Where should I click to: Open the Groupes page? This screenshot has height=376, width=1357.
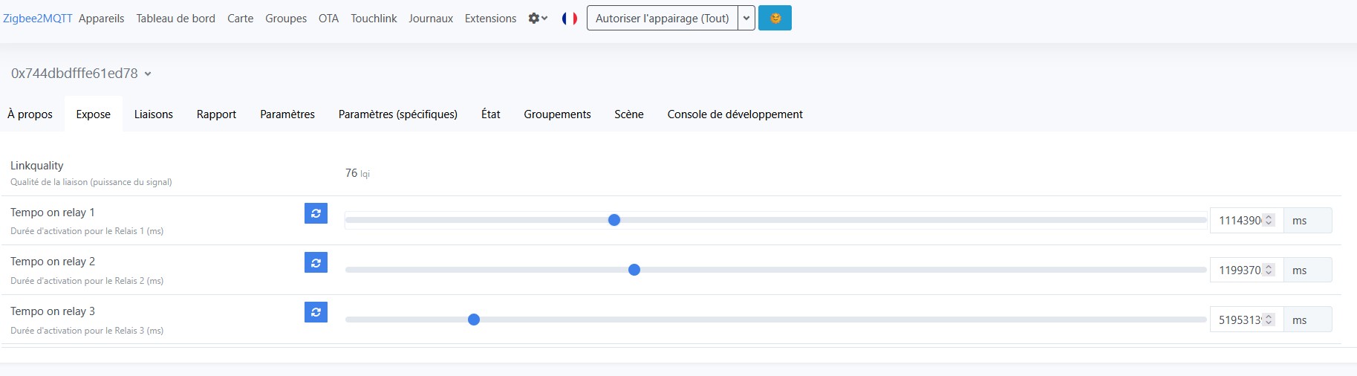(286, 19)
